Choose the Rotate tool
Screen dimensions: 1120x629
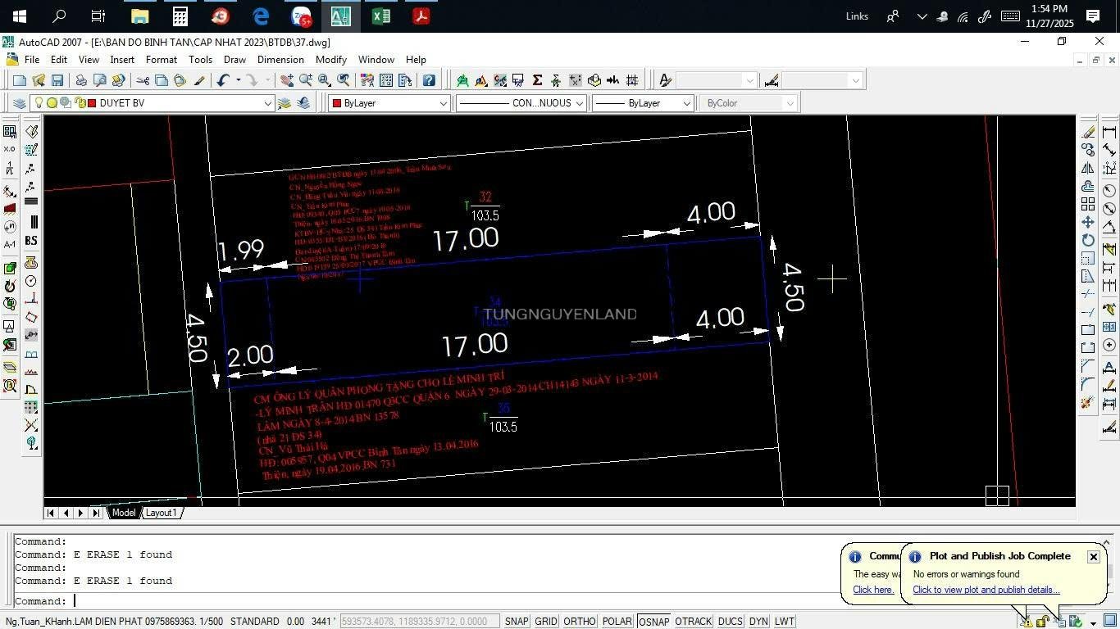(1088, 240)
